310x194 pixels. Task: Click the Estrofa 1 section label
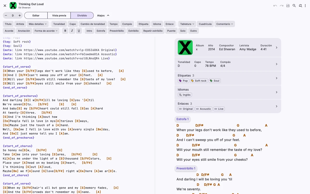(x=183, y=119)
